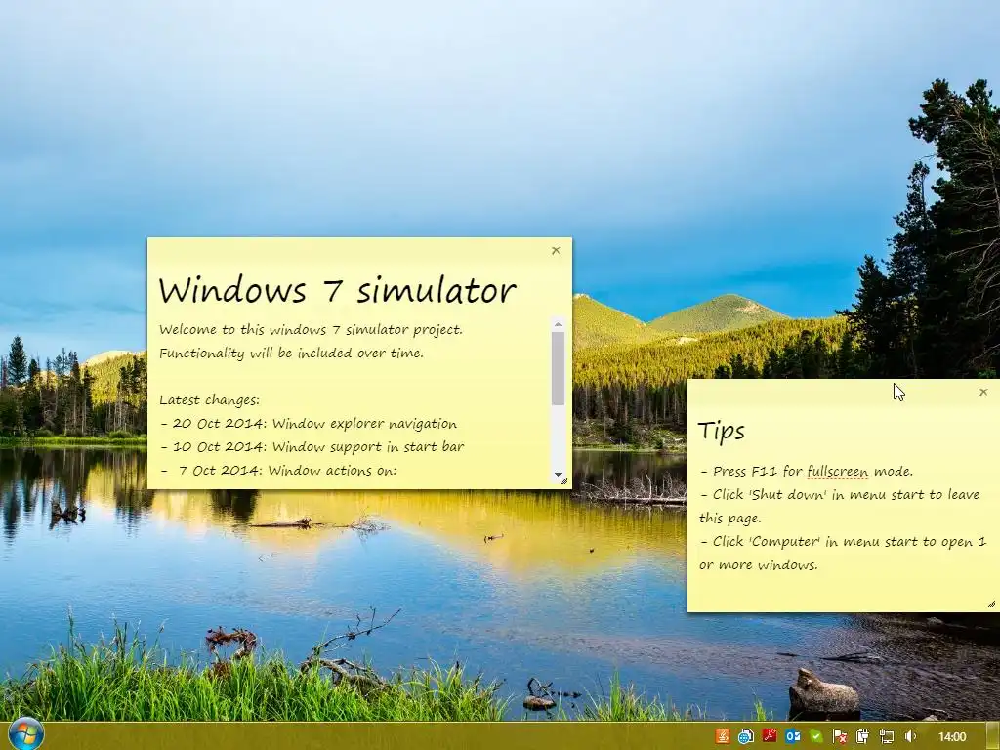Click the Java tray icon
Screen dimensions: 1000x750
coord(723,736)
